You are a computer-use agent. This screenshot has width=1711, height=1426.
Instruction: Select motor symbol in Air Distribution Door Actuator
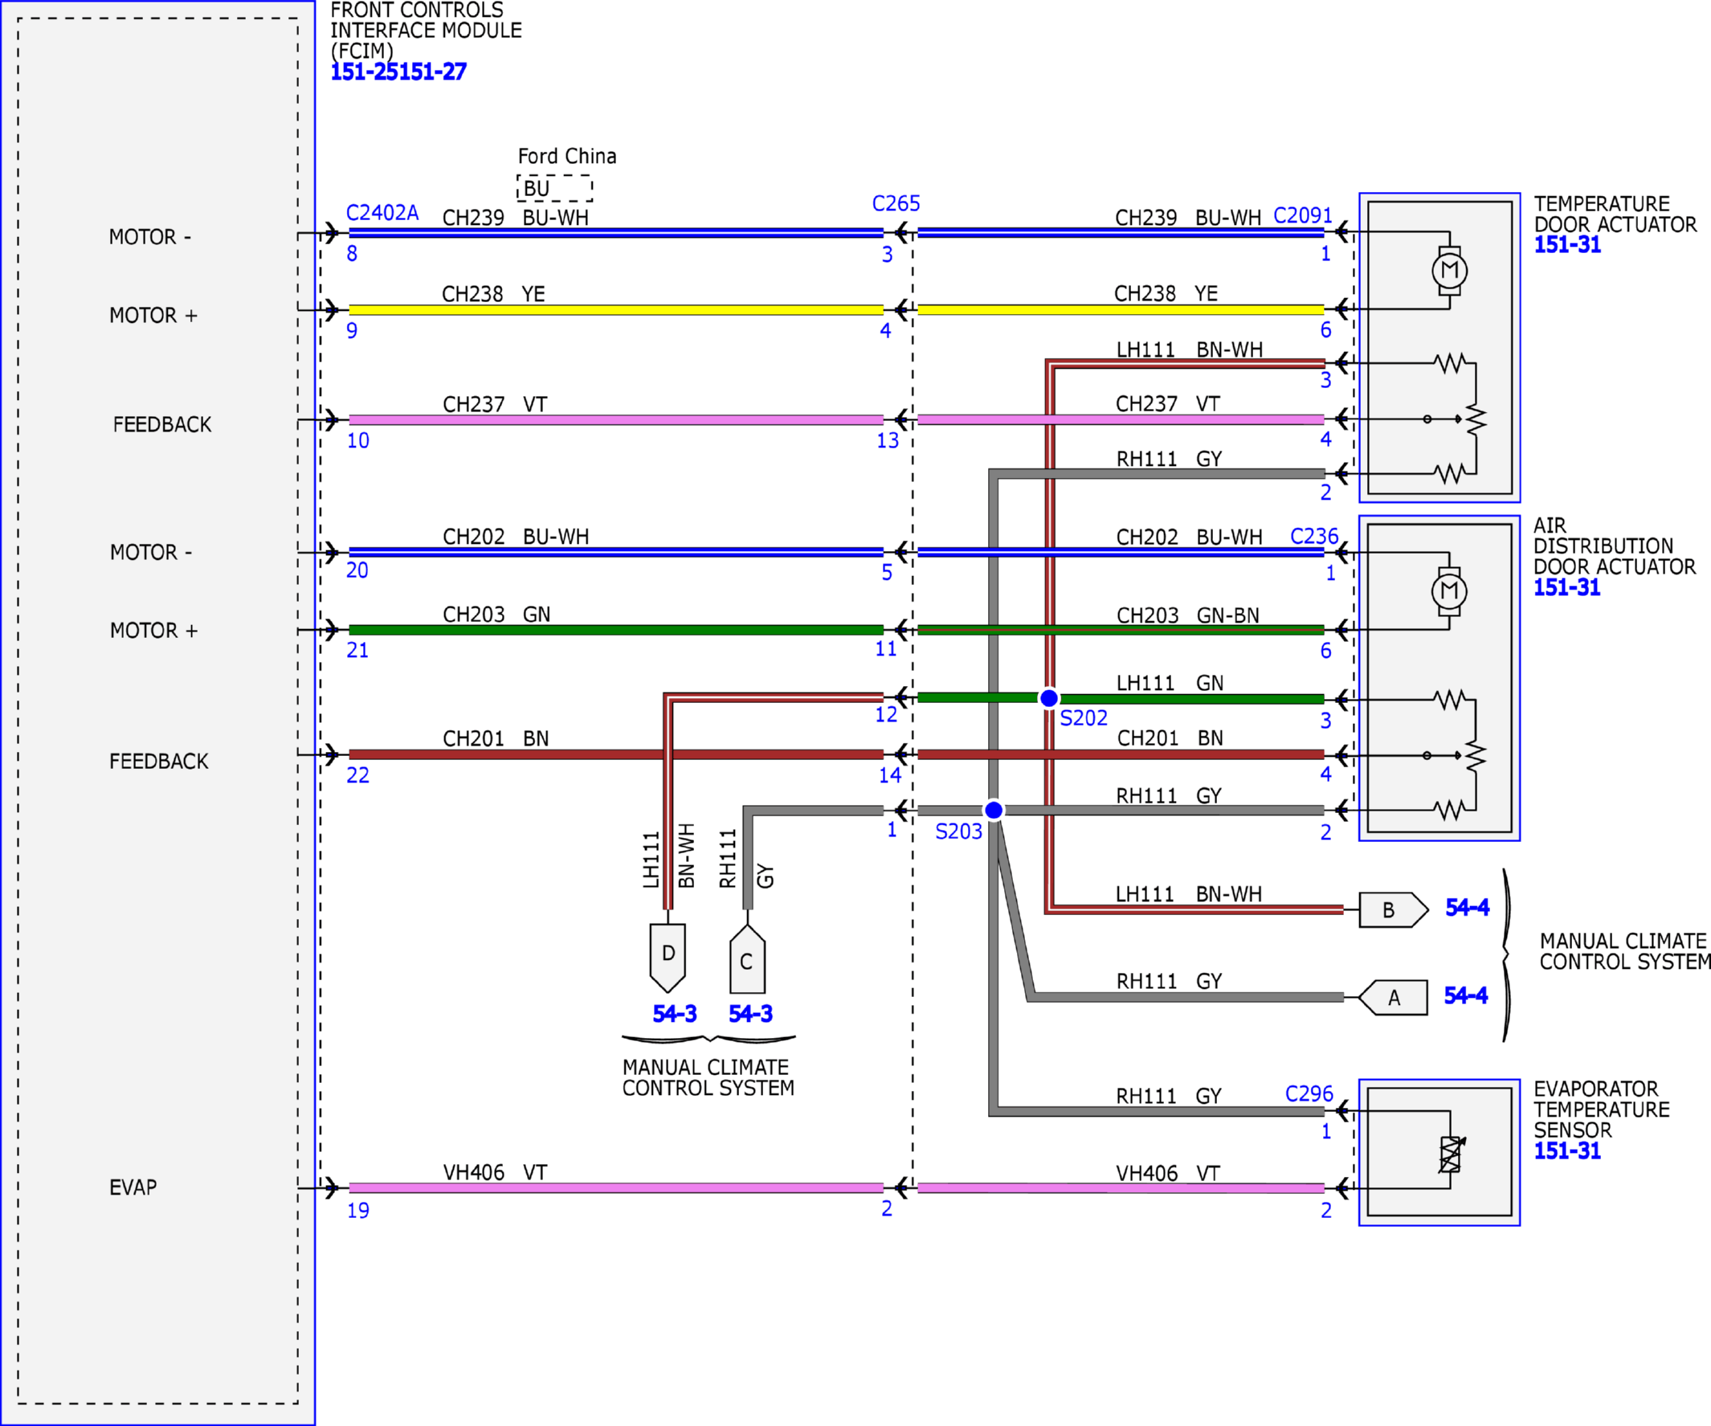tap(1450, 590)
